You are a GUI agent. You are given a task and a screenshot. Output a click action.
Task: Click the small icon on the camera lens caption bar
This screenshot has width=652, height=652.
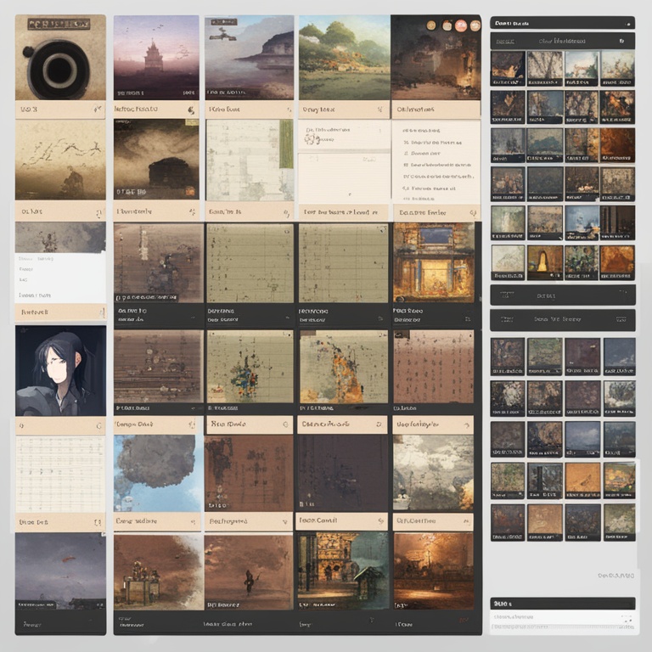97,110
